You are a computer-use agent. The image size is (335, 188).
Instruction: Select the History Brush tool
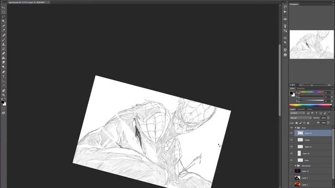4,49
